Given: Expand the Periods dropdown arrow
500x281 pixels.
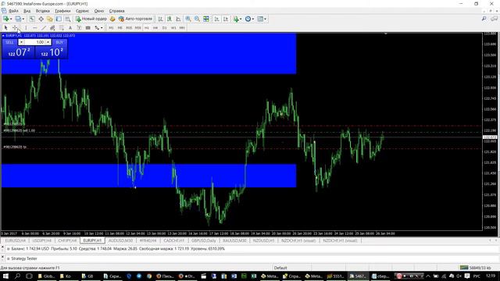Looking at the screenshot, I should tap(253, 19).
